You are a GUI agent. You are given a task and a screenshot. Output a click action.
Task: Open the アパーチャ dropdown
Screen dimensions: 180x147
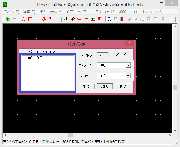pyautogui.click(x=128, y=65)
